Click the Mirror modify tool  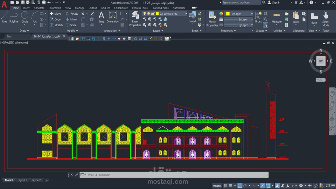click(71, 19)
